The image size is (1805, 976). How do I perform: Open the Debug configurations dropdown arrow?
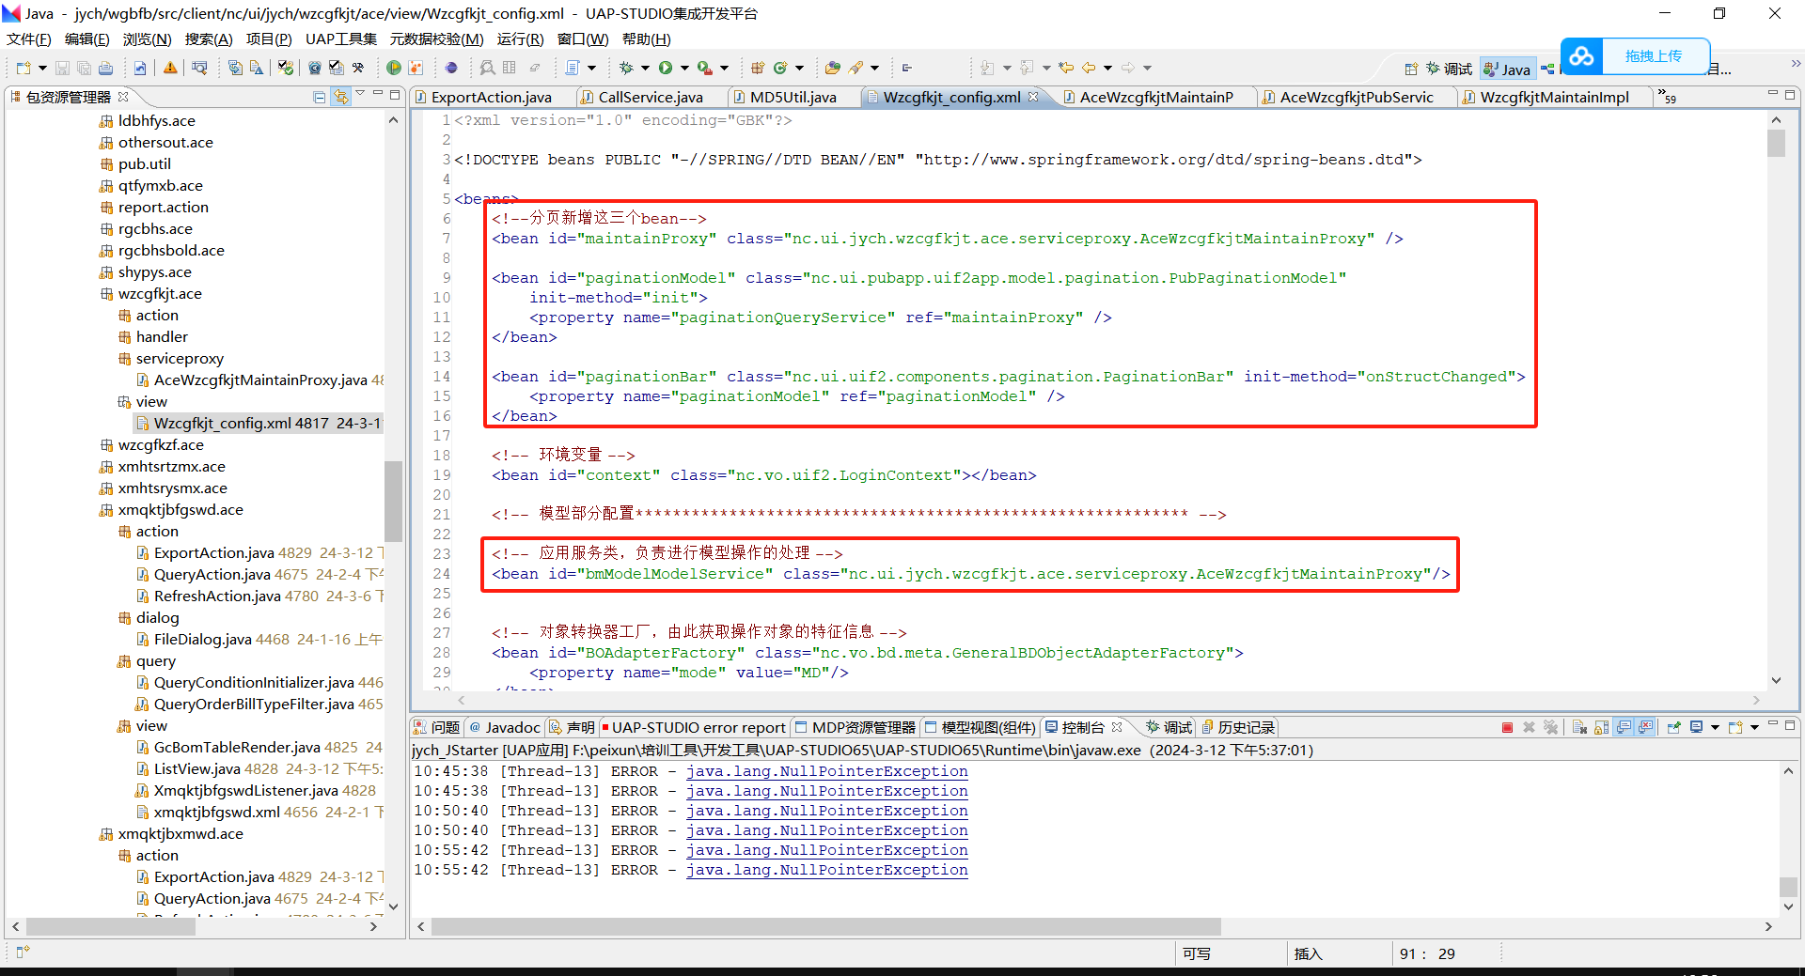(645, 68)
